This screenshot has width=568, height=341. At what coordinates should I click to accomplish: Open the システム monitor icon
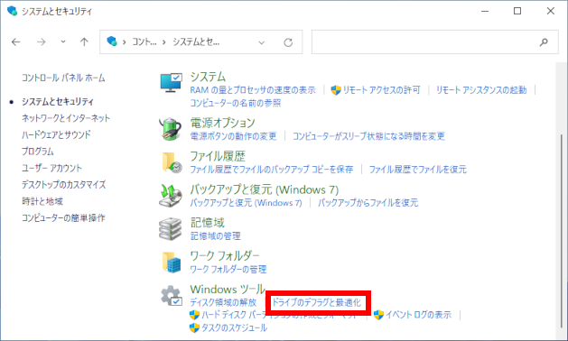click(171, 83)
